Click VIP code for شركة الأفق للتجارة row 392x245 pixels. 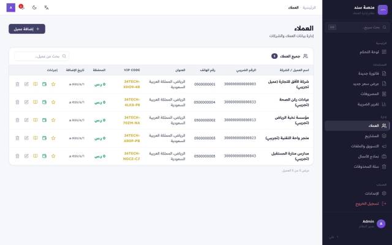(x=132, y=85)
